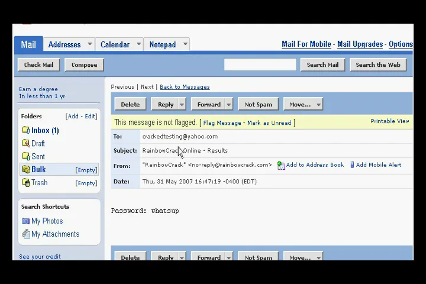This screenshot has width=426, height=284.
Task: Switch to the Mail tab
Action: coord(28,44)
